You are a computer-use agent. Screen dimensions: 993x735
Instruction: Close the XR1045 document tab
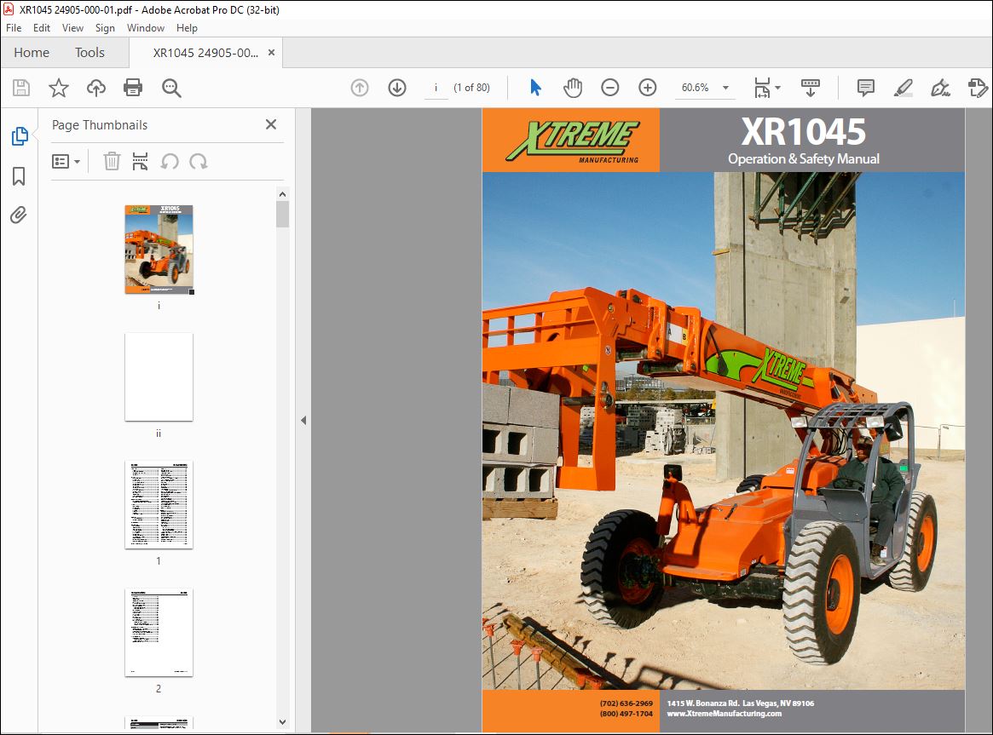271,53
